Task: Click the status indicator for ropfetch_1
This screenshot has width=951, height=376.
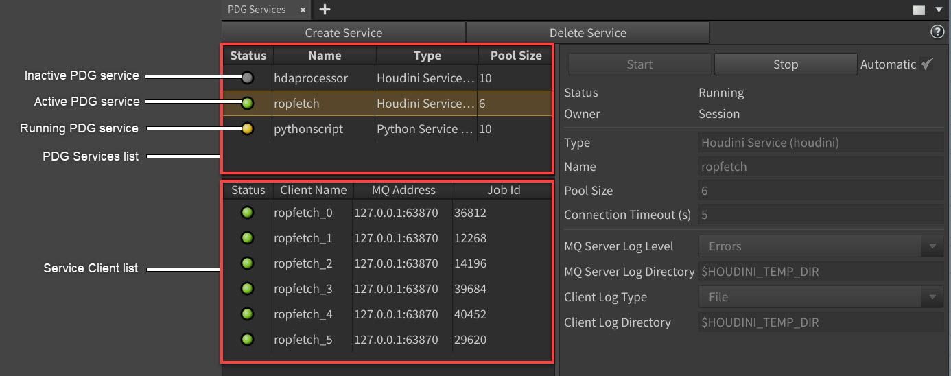Action: pyautogui.click(x=247, y=238)
